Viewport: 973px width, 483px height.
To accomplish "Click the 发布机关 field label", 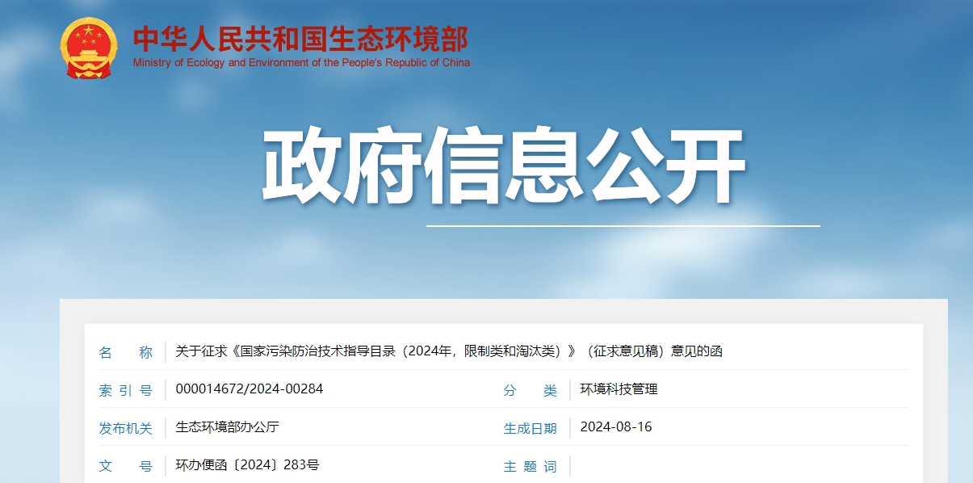I will coord(127,428).
